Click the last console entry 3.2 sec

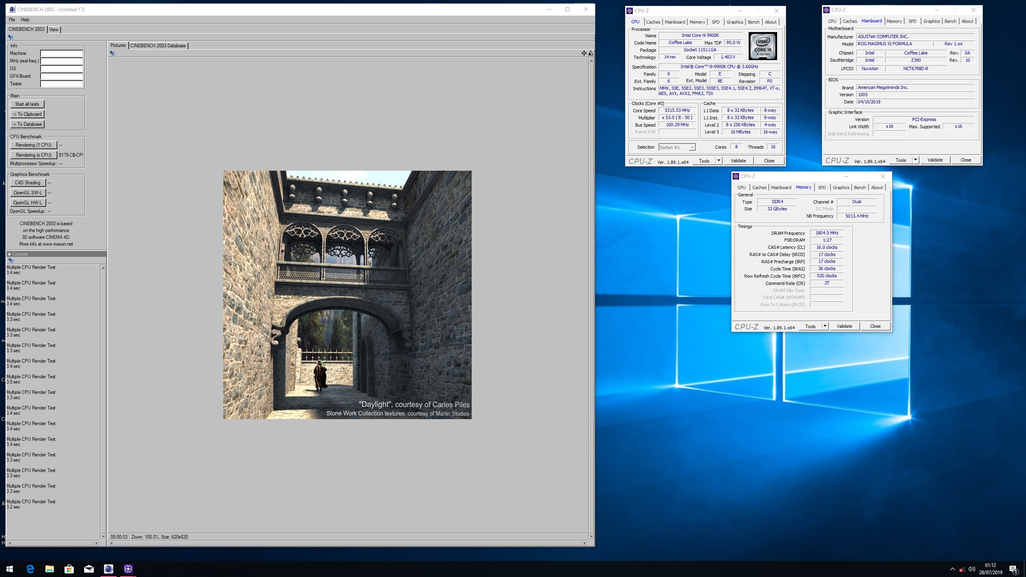point(13,507)
